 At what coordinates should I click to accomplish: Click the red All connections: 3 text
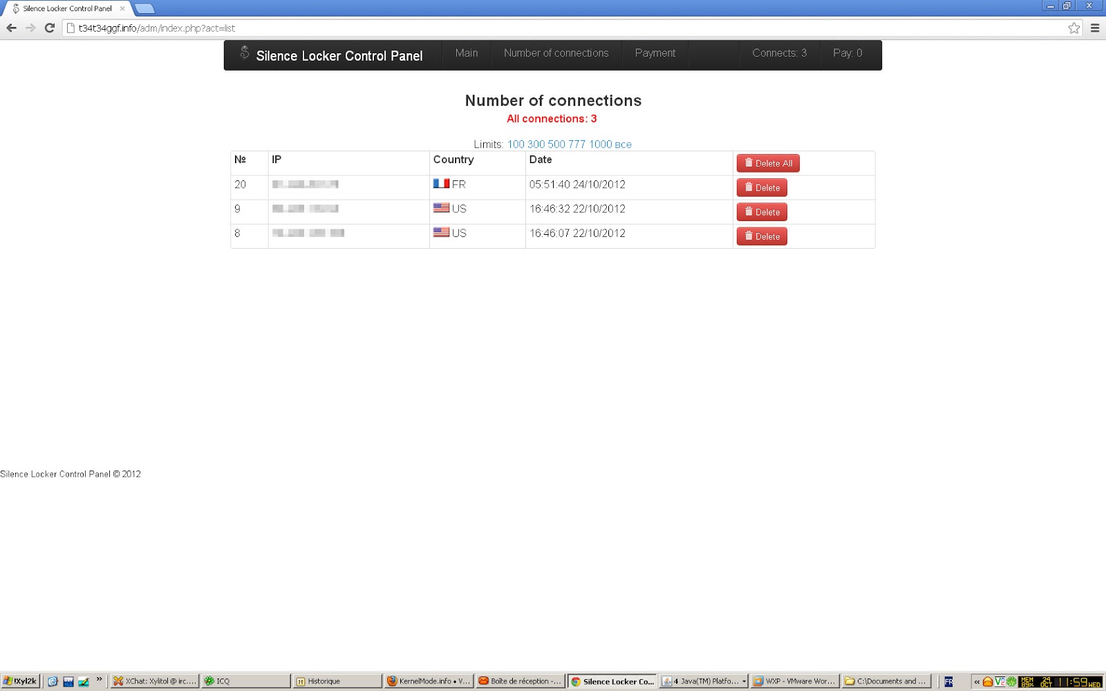(552, 119)
